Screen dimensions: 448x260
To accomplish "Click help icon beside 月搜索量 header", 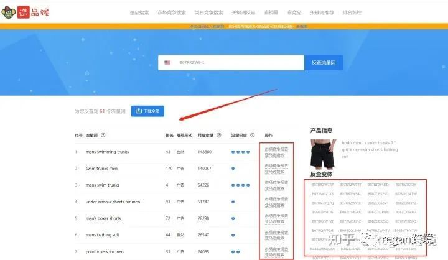I will tap(219, 135).
